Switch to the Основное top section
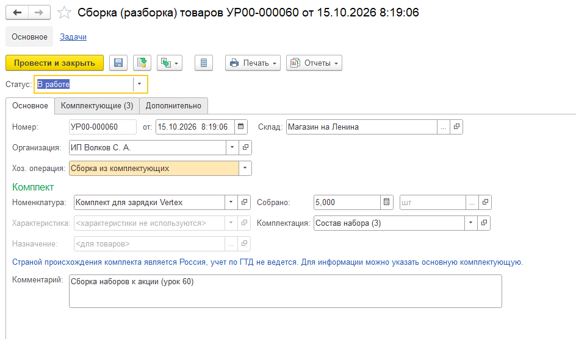Viewport: 576px width, 339px height. point(29,37)
